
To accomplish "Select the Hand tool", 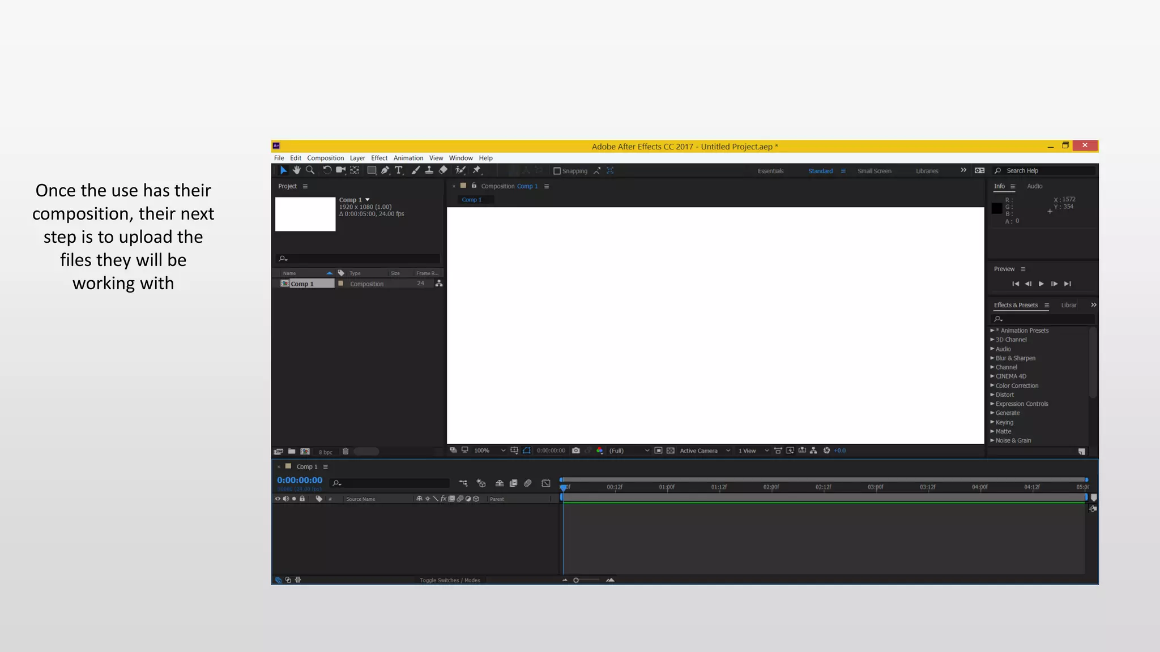I will point(296,170).
